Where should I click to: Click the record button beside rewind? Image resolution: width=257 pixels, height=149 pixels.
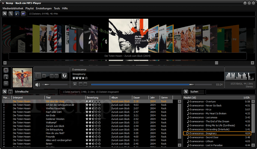(75, 84)
